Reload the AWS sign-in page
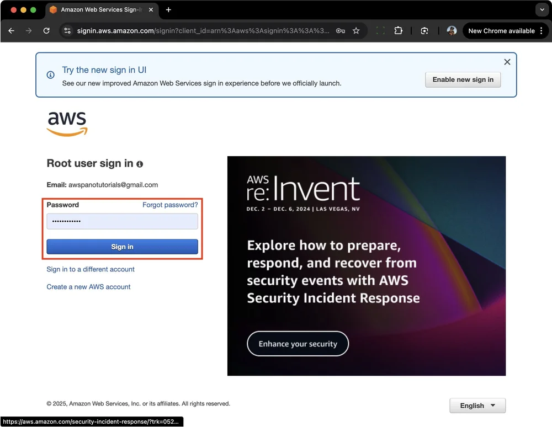Image resolution: width=552 pixels, height=427 pixels. (x=46, y=30)
